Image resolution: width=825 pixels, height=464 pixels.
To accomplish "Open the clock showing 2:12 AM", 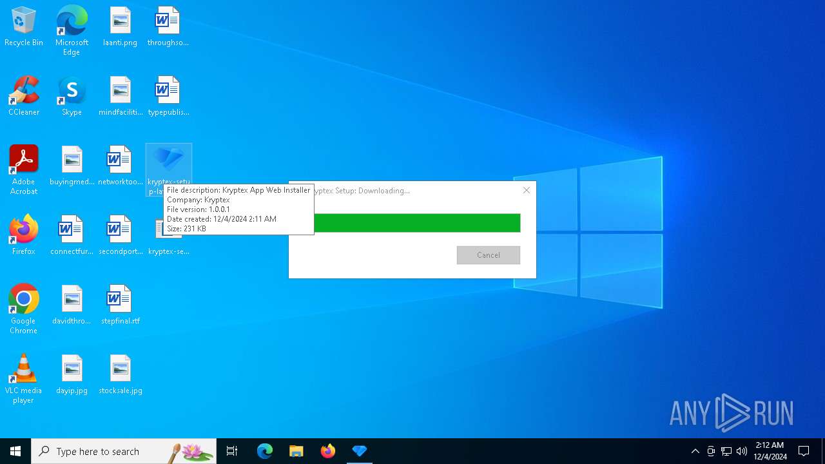I will coord(770,451).
